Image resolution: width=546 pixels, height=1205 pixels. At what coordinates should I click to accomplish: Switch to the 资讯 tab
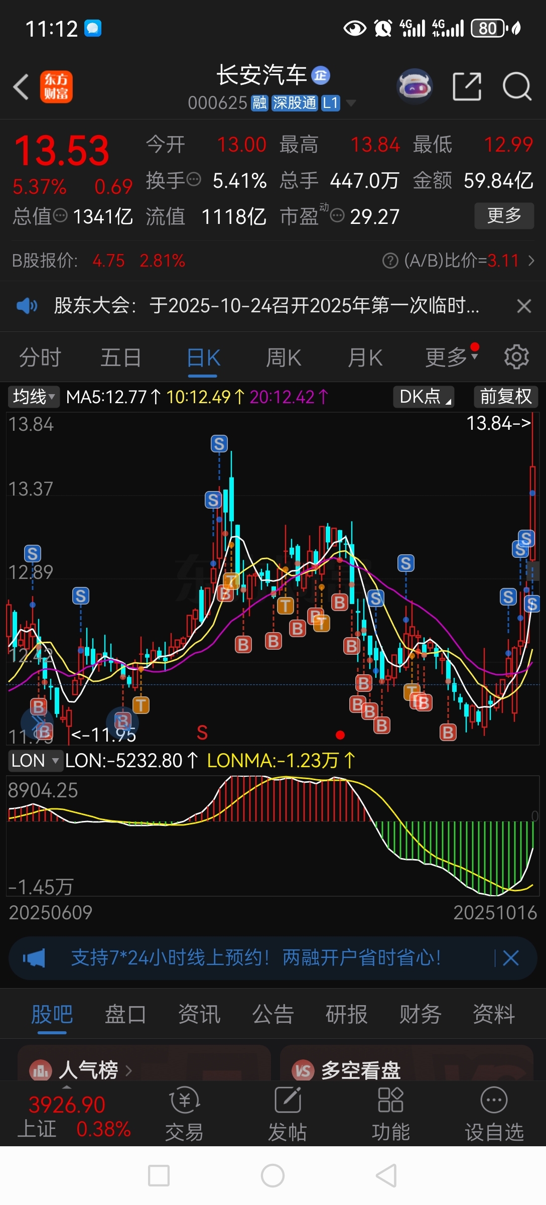[x=199, y=1014]
